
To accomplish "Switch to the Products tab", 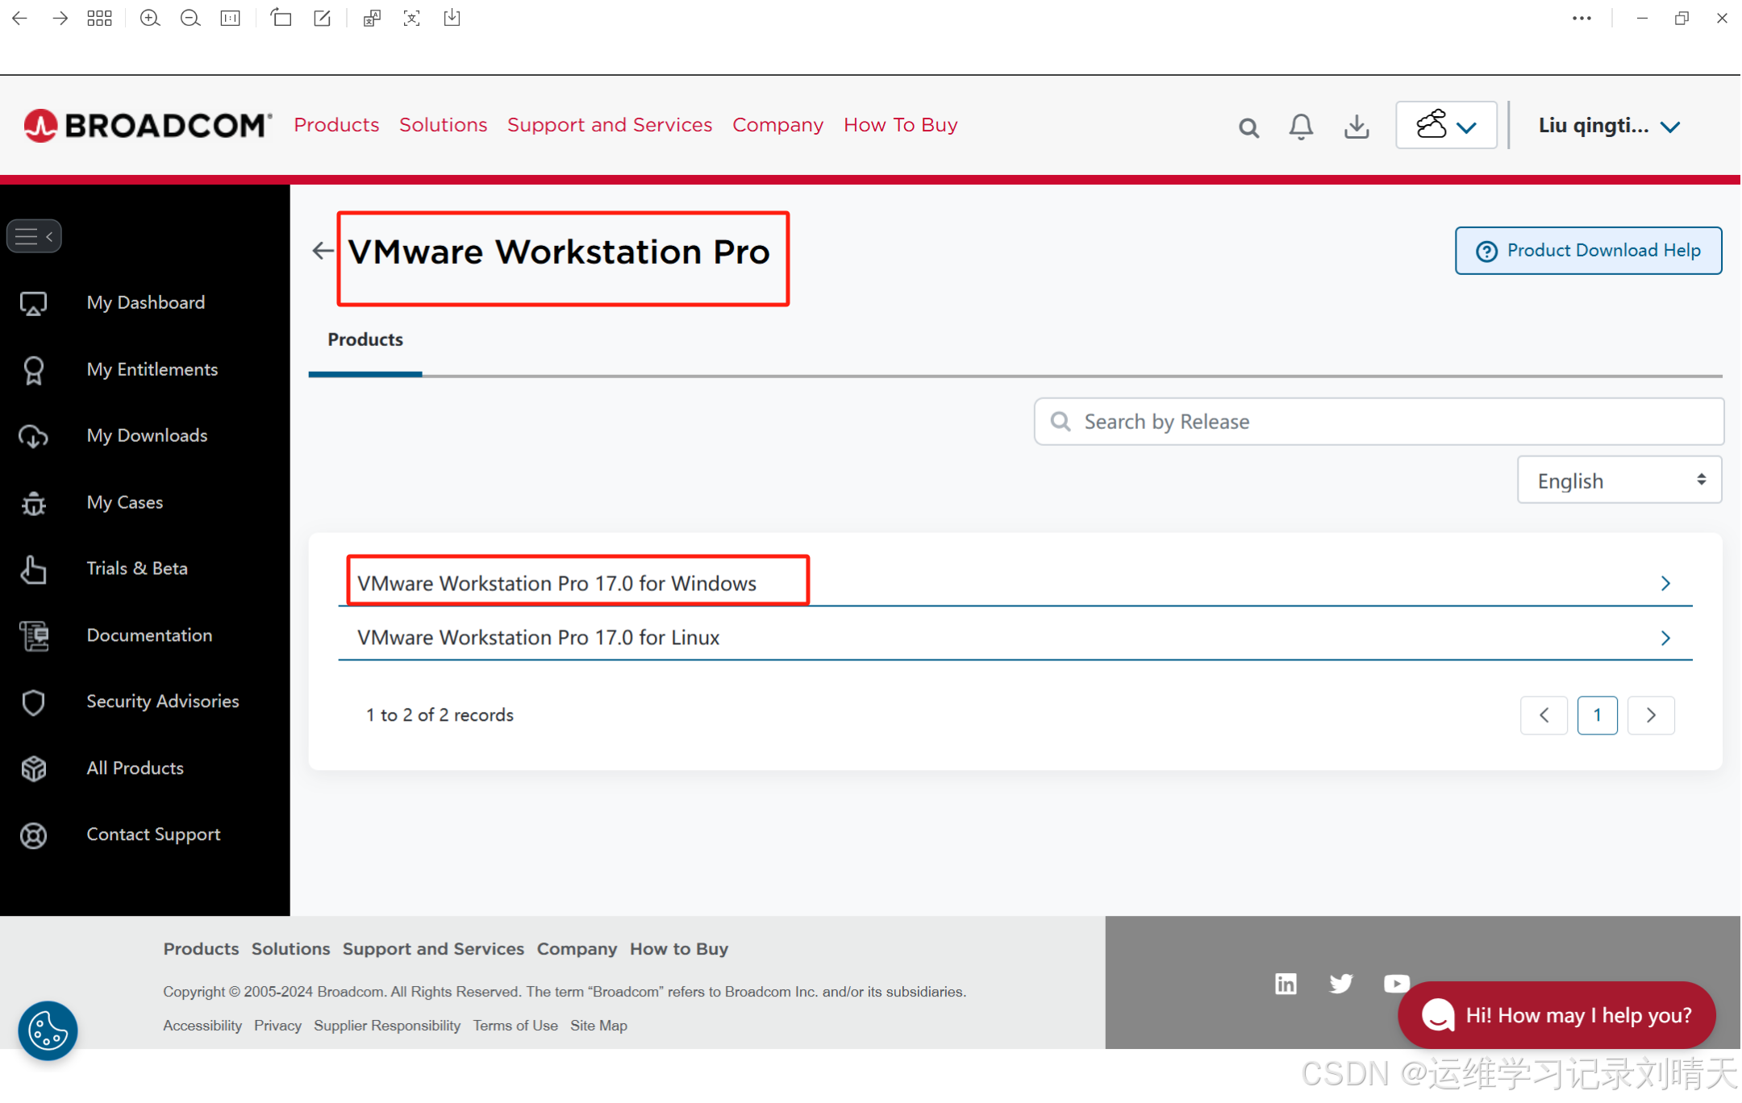I will point(365,339).
